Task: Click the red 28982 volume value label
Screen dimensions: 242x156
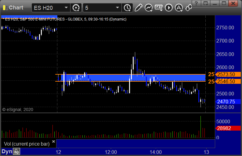Action: tap(228, 128)
